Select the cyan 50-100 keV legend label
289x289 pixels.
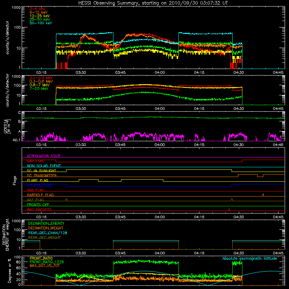pyautogui.click(x=41, y=23)
